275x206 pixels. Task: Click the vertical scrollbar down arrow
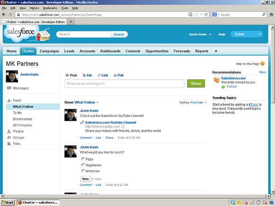click(273, 192)
